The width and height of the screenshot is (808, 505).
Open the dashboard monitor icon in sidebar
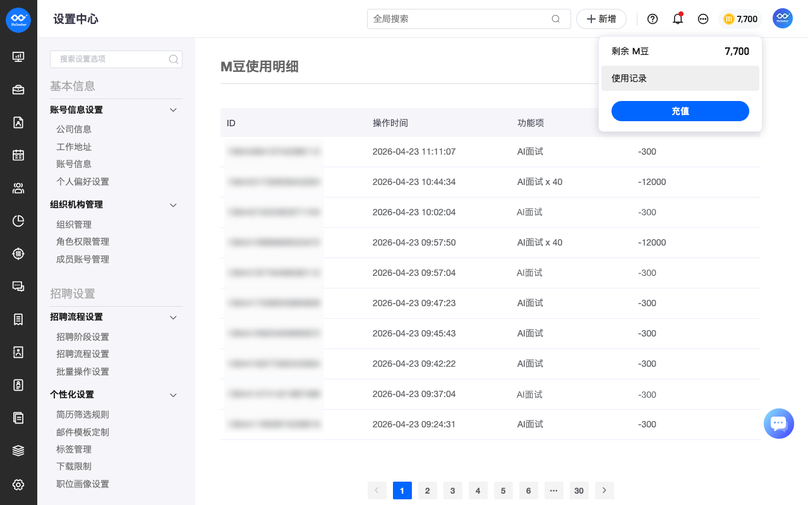(x=18, y=57)
